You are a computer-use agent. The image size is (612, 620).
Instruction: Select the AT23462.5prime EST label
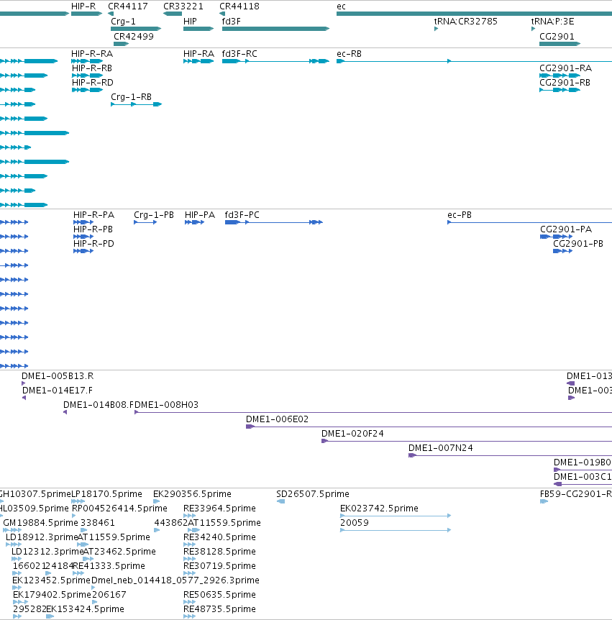pyautogui.click(x=119, y=551)
